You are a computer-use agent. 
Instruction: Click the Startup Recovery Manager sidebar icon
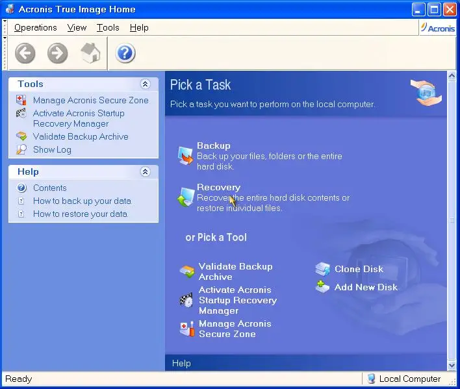click(21, 113)
